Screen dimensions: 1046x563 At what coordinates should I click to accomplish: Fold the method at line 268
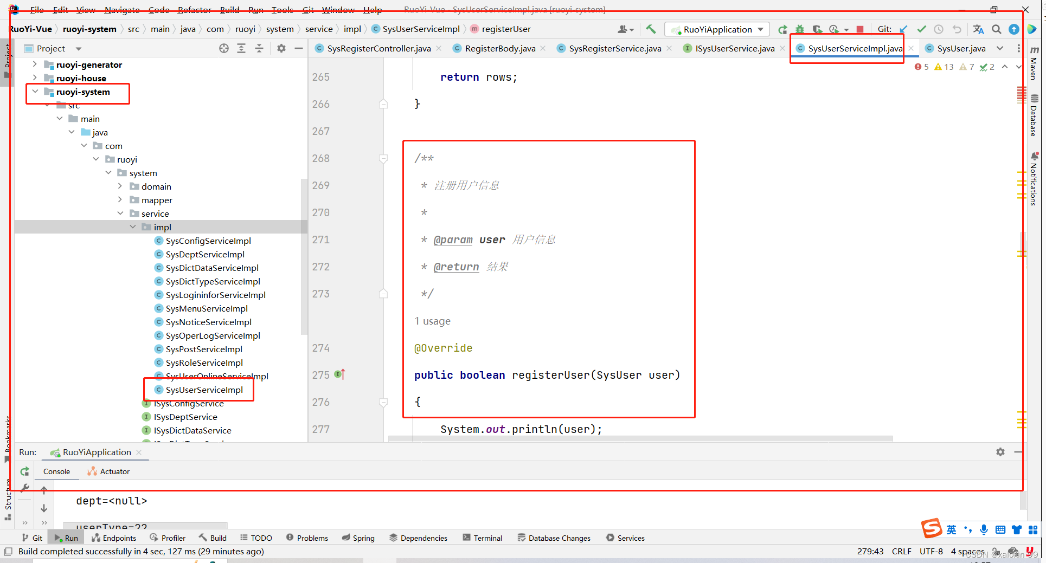coord(383,158)
